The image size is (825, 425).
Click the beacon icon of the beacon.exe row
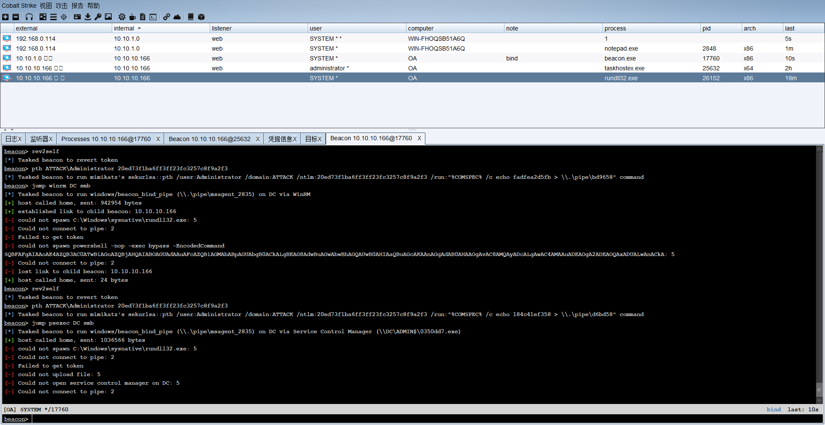7,58
